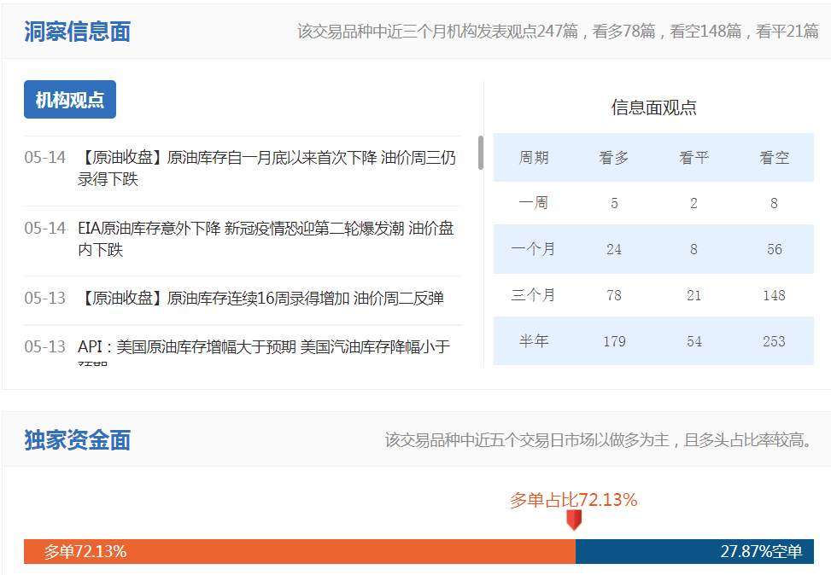The width and height of the screenshot is (831, 575).
Task: Click value 54 in 半年 row
Action: (x=693, y=341)
